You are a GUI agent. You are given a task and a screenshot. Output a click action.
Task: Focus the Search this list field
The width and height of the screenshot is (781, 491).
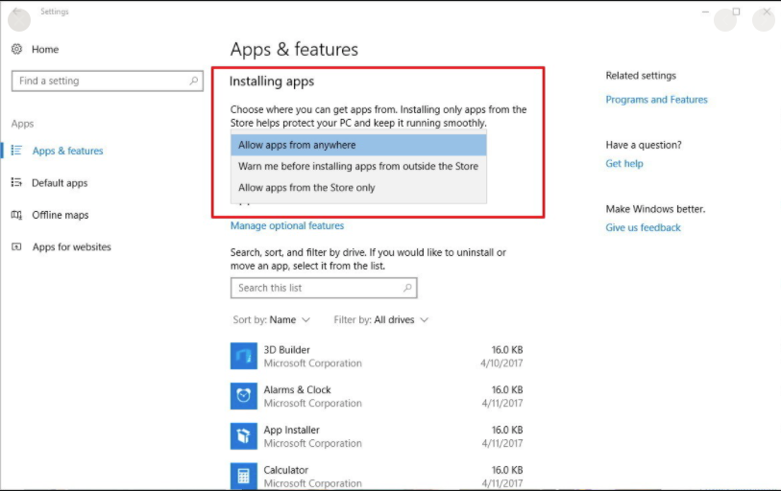324,288
